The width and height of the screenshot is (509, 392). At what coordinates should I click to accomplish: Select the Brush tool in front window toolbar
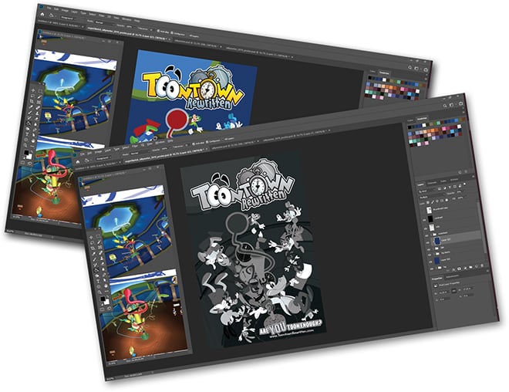click(x=95, y=259)
